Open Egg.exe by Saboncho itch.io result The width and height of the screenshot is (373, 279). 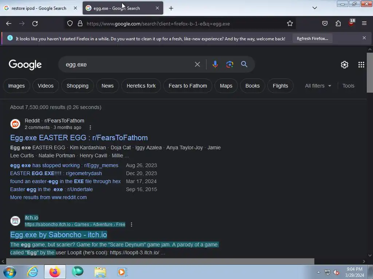pos(59,235)
